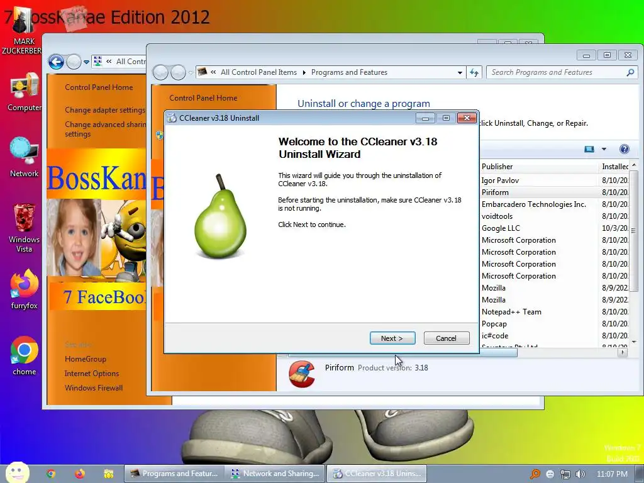Select the Piriform publisher row
Image resolution: width=644 pixels, height=483 pixels.
click(x=495, y=192)
